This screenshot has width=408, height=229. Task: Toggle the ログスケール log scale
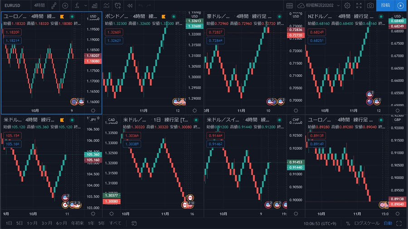367,224
